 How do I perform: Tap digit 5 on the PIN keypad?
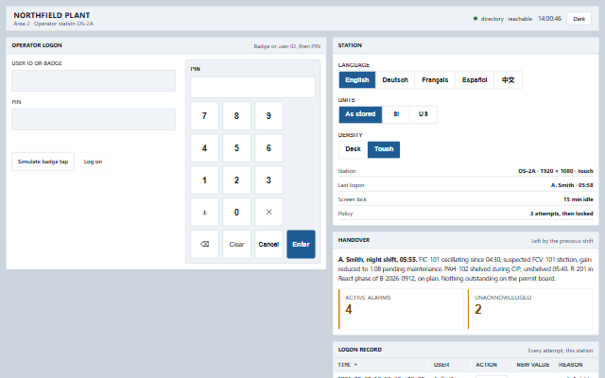click(236, 148)
